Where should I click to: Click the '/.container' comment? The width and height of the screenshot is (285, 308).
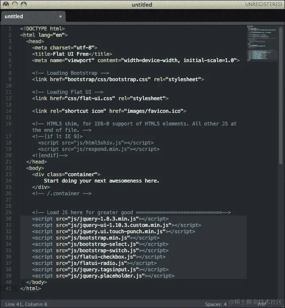(x=62, y=194)
